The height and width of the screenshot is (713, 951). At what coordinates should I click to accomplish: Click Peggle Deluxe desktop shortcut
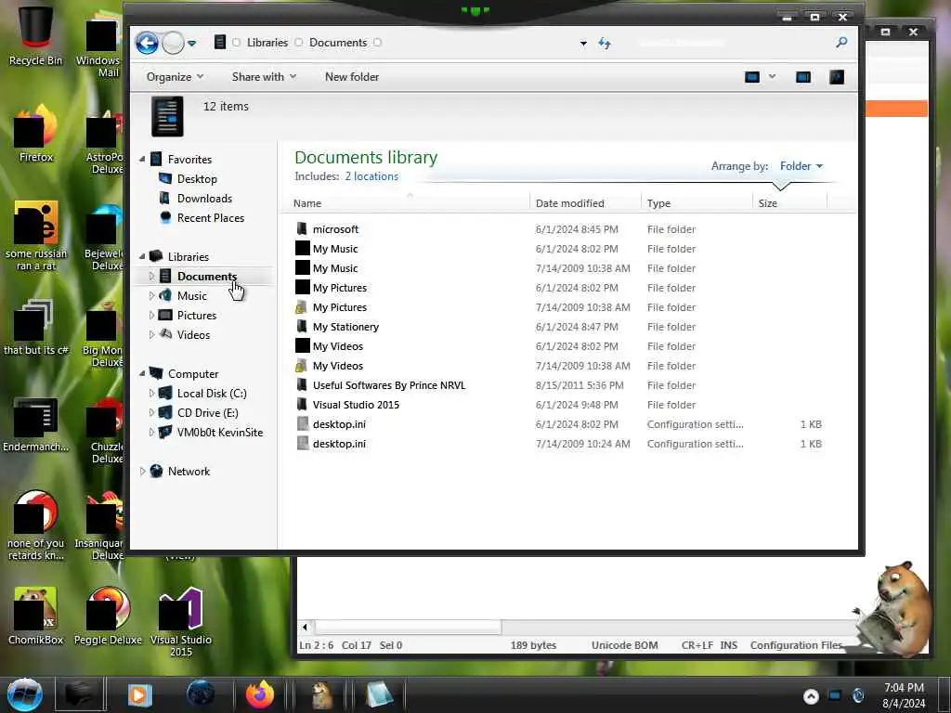108,616
